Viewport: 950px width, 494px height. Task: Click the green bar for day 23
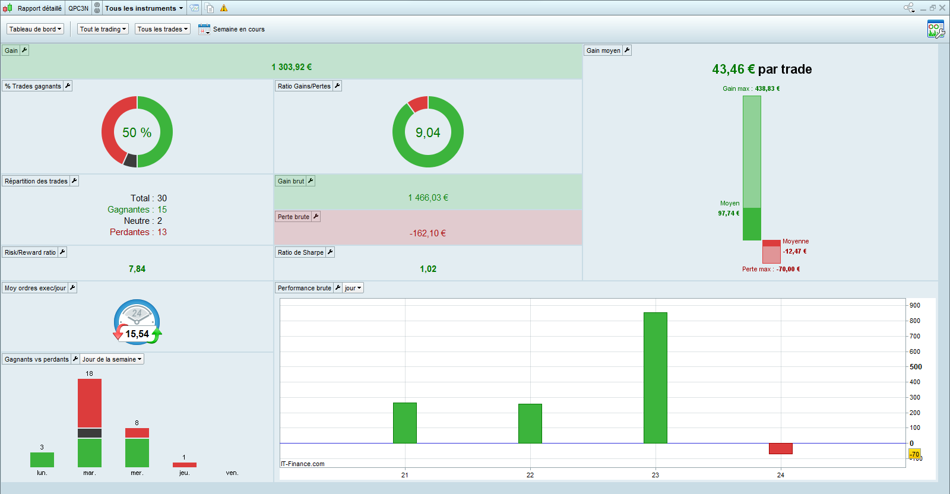(x=655, y=378)
